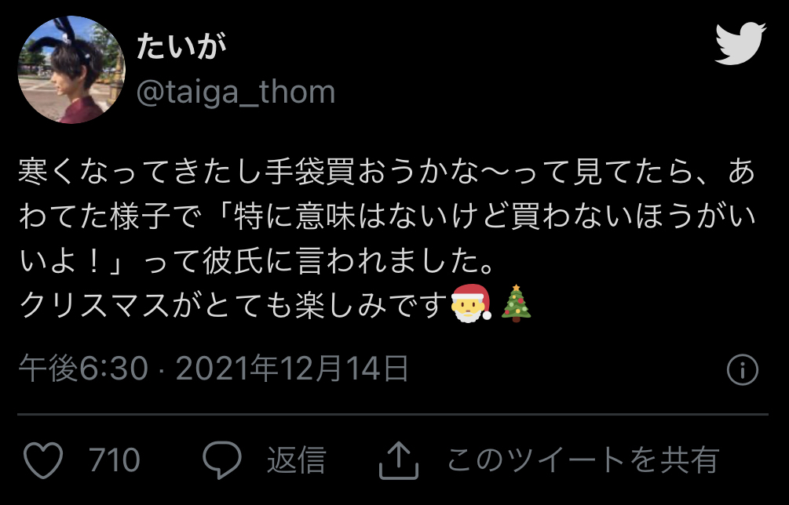Click the 710 likes count

114,460
